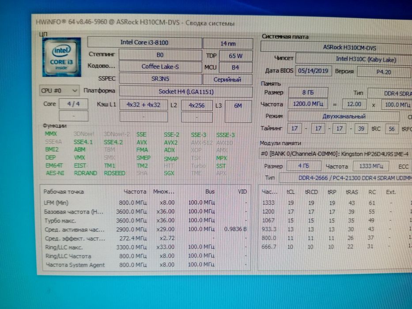Click the B4 MCU value

(x=235, y=68)
